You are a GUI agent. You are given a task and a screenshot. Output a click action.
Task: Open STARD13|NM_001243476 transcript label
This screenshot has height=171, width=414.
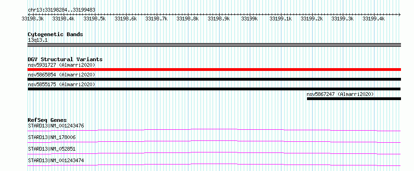pyautogui.click(x=56, y=126)
